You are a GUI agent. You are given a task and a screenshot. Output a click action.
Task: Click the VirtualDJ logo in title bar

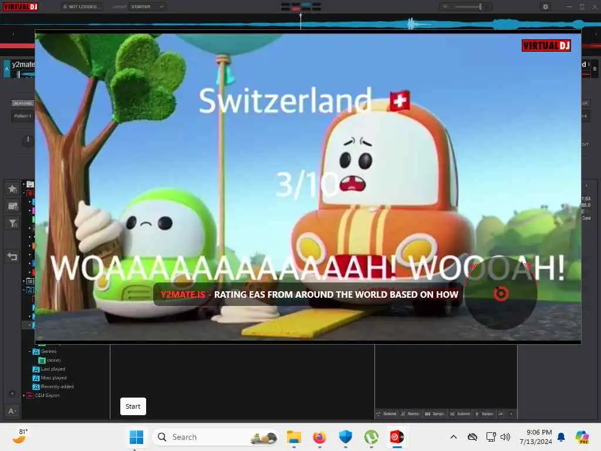pos(21,6)
